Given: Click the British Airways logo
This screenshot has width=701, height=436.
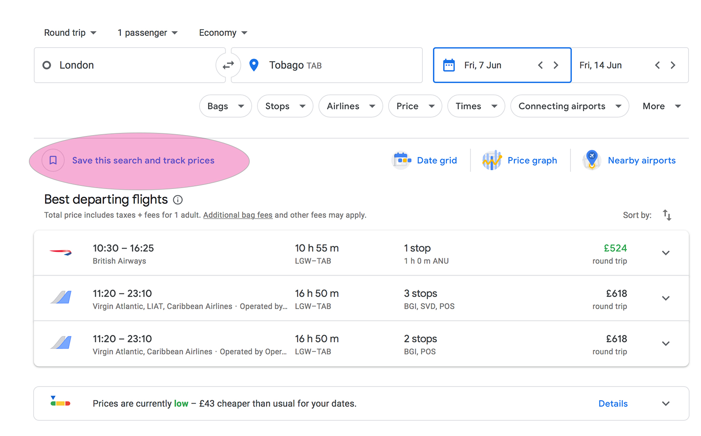Looking at the screenshot, I should (61, 252).
